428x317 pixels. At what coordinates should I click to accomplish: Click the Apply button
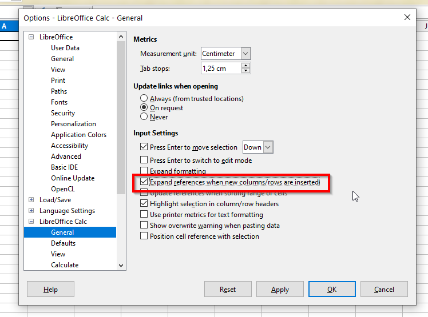point(280,289)
